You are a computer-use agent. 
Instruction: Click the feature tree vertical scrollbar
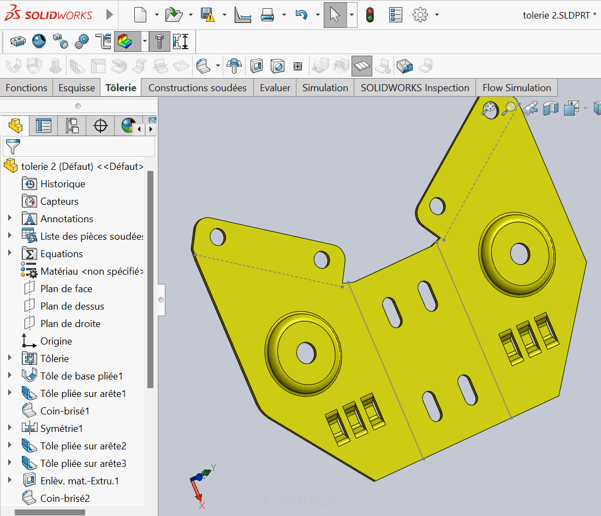150,278
